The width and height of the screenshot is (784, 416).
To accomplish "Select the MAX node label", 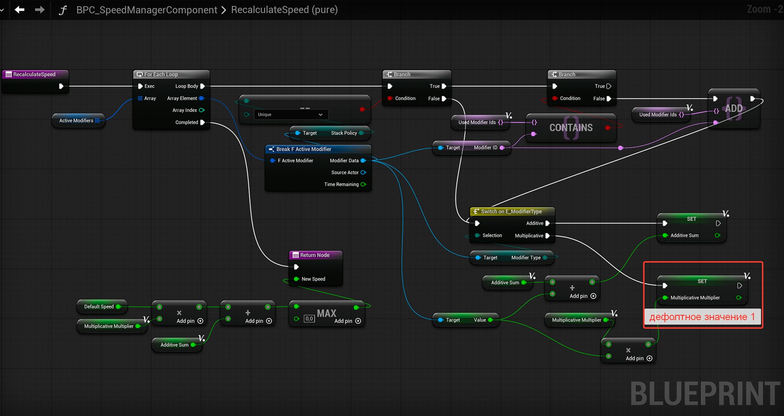I will point(327,313).
